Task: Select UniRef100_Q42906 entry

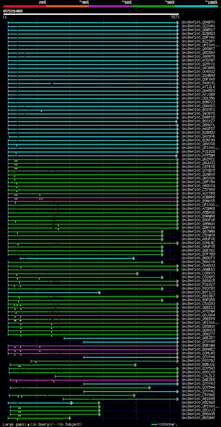Action: click(199, 136)
